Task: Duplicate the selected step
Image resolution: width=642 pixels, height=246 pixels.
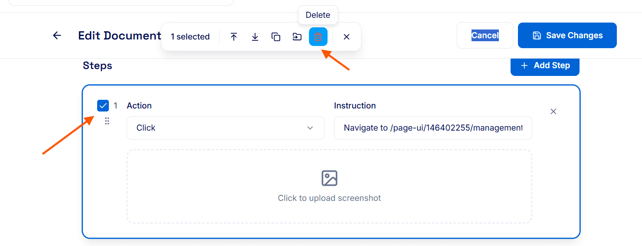Action: tap(276, 37)
